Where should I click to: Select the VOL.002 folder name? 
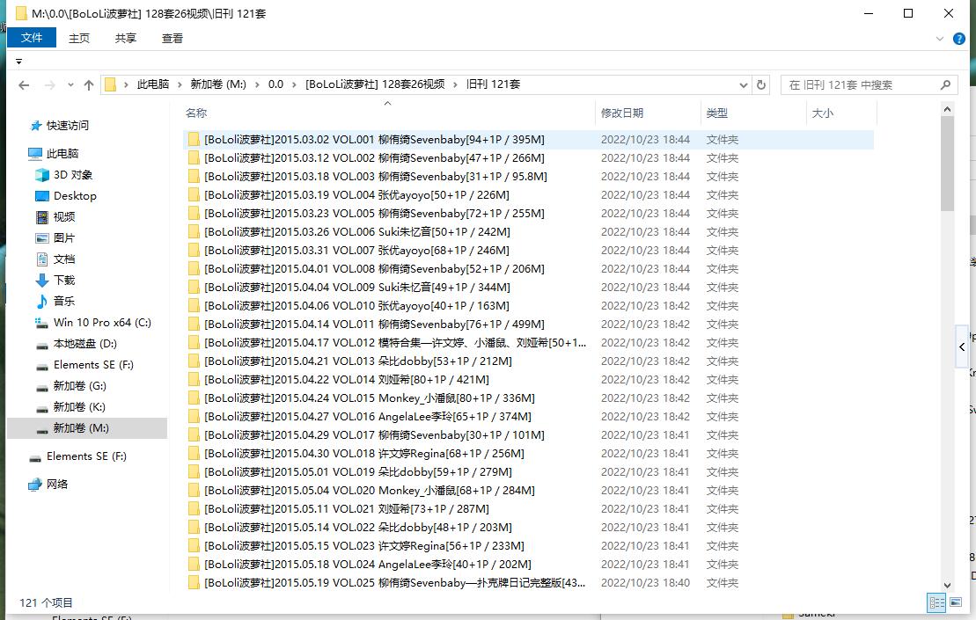(x=374, y=158)
